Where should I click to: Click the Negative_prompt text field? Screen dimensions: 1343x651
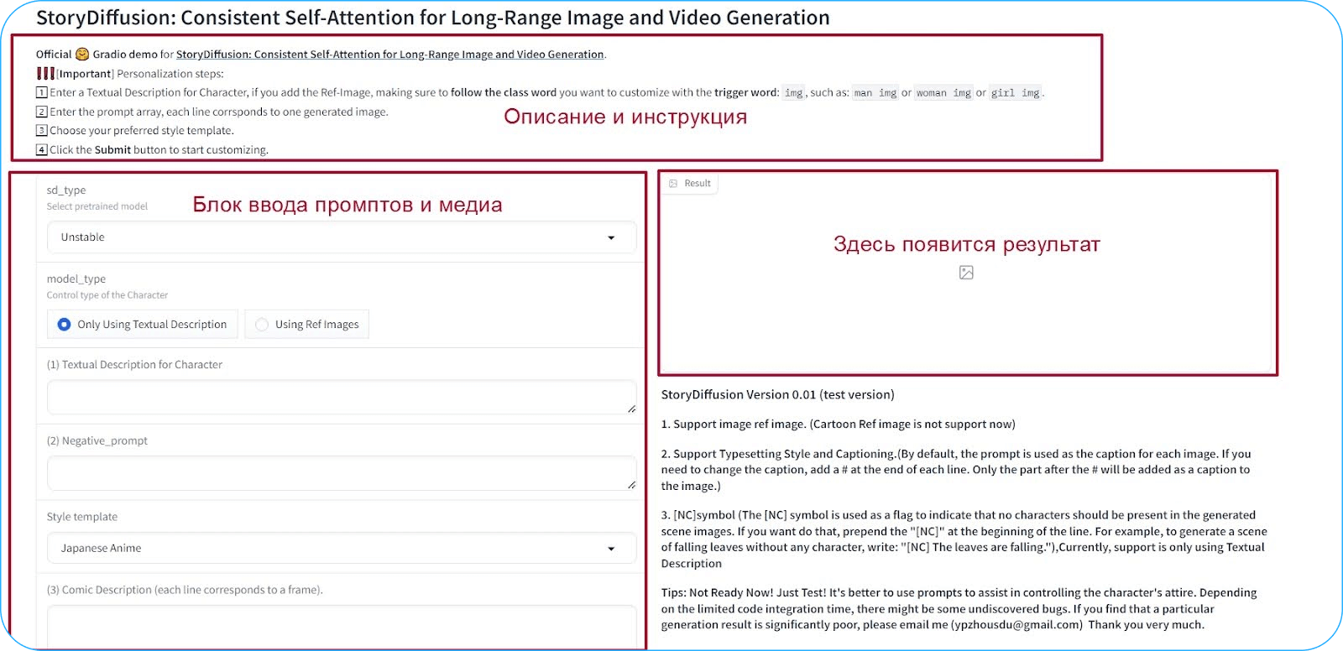(342, 473)
